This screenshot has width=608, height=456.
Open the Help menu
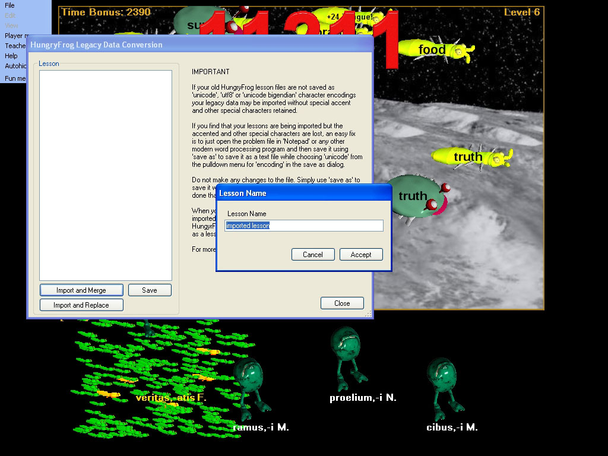pos(11,56)
